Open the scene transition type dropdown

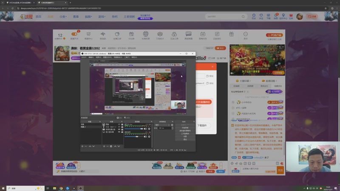point(162,125)
